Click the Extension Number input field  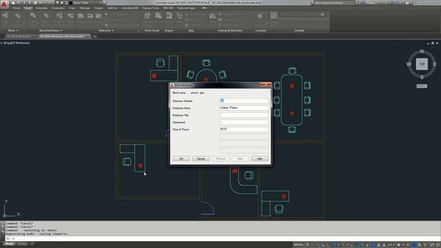tap(244, 101)
